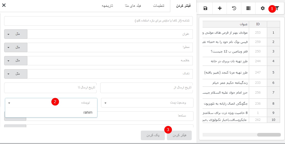The height and width of the screenshot is (144, 285).
Task: Click the plus icon to add row
Action: pyautogui.click(x=220, y=8)
